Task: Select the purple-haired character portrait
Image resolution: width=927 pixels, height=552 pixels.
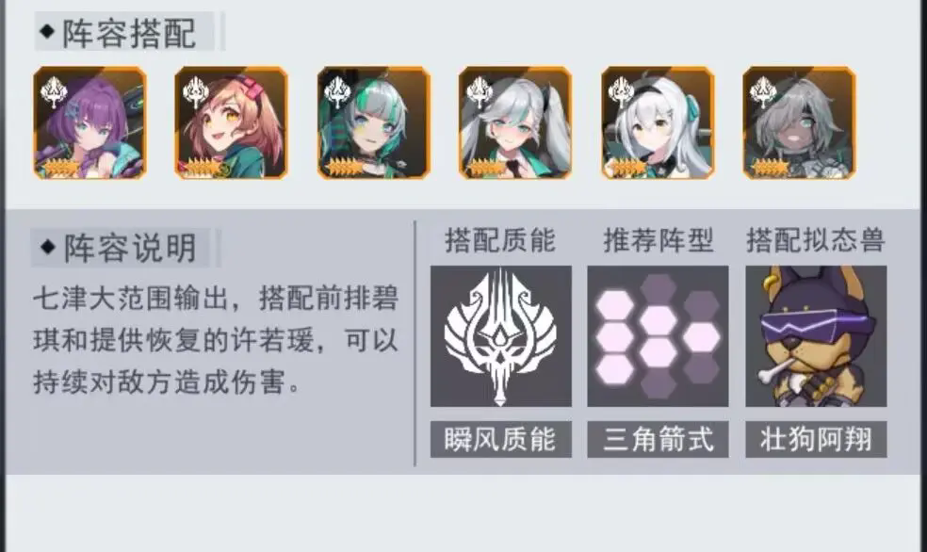Action: (89, 123)
